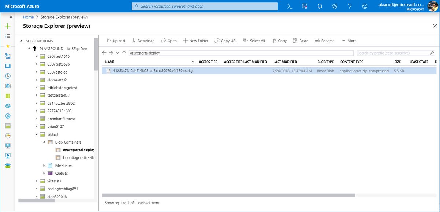Click Copy URL in the toolbar

(226, 41)
